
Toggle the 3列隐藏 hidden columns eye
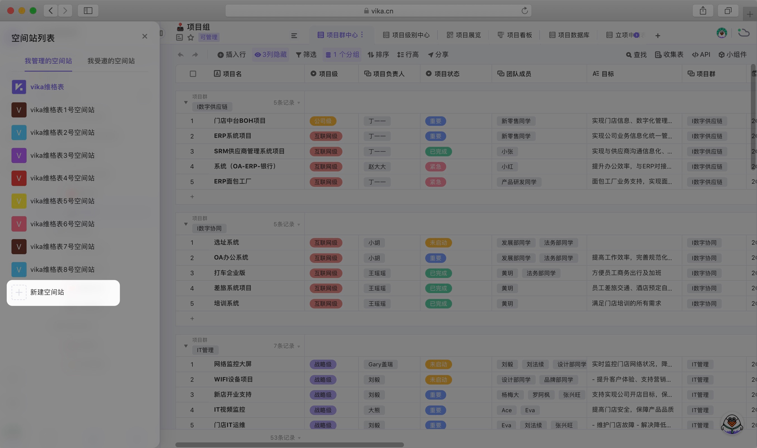(x=258, y=55)
